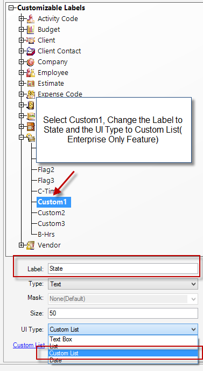This screenshot has width=203, height=371.
Task: Select the Estimate label
Action: (x=51, y=83)
